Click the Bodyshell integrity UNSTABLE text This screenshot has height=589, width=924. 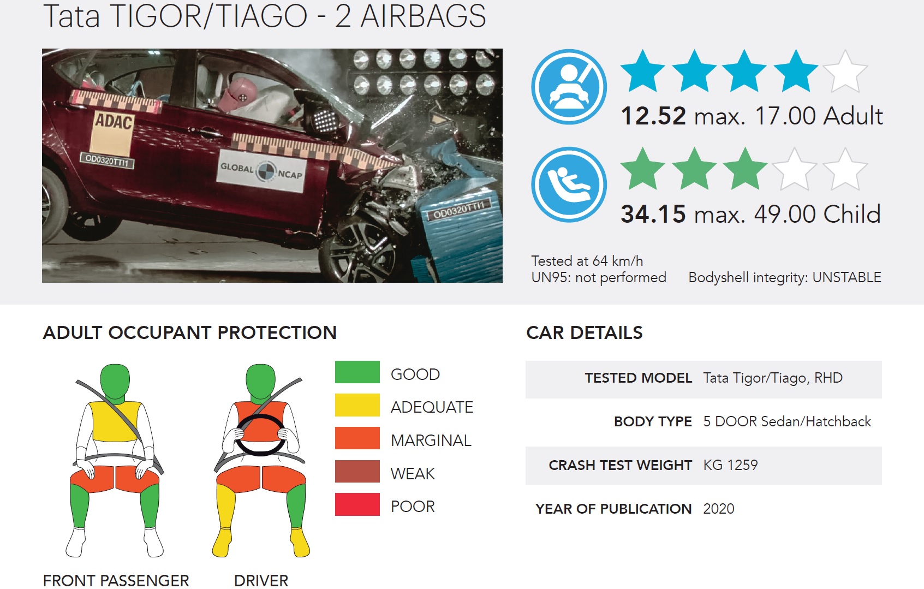[785, 277]
